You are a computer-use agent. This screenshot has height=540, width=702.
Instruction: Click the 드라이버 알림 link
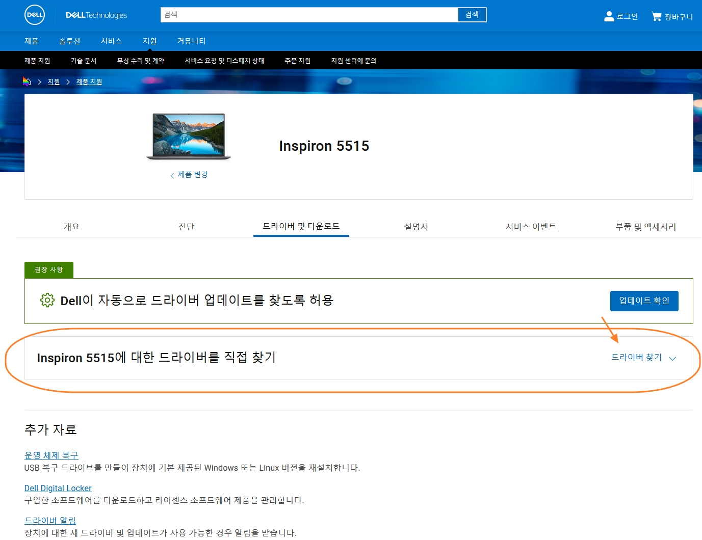(49, 520)
